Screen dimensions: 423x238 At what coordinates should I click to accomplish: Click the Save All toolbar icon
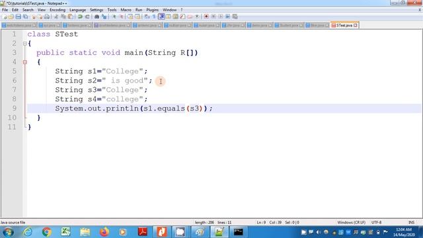click(25, 17)
